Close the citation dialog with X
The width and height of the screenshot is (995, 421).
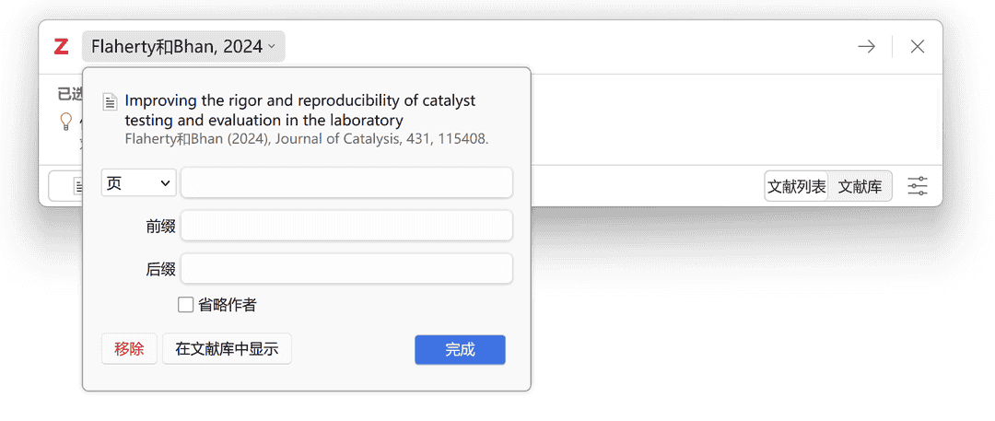[x=918, y=47]
